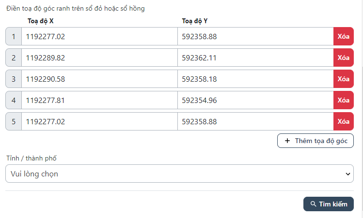363x218 pixels.
Task: Remove row 5 with Xóa
Action: point(343,121)
